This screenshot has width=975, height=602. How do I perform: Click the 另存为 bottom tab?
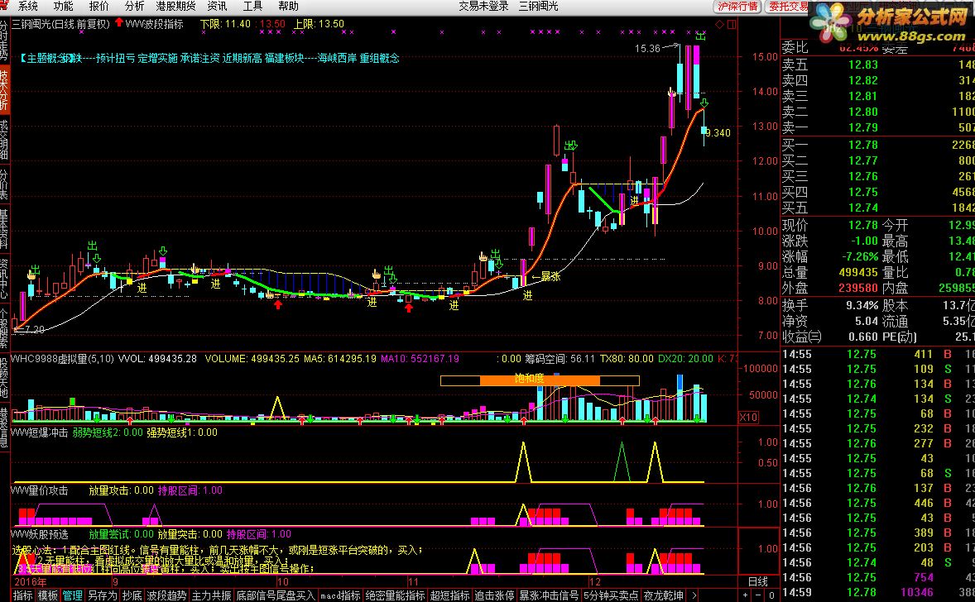(x=102, y=595)
